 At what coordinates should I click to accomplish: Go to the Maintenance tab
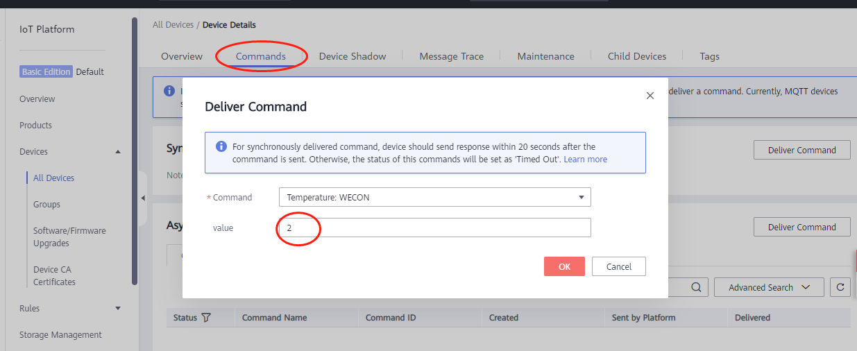point(545,56)
